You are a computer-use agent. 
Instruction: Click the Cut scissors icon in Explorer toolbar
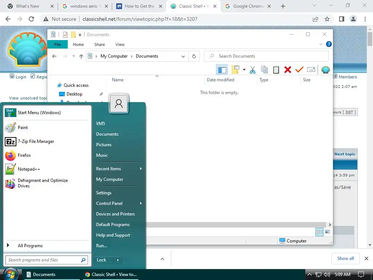click(x=252, y=70)
